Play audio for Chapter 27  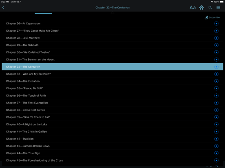pyautogui.click(x=216, y=31)
